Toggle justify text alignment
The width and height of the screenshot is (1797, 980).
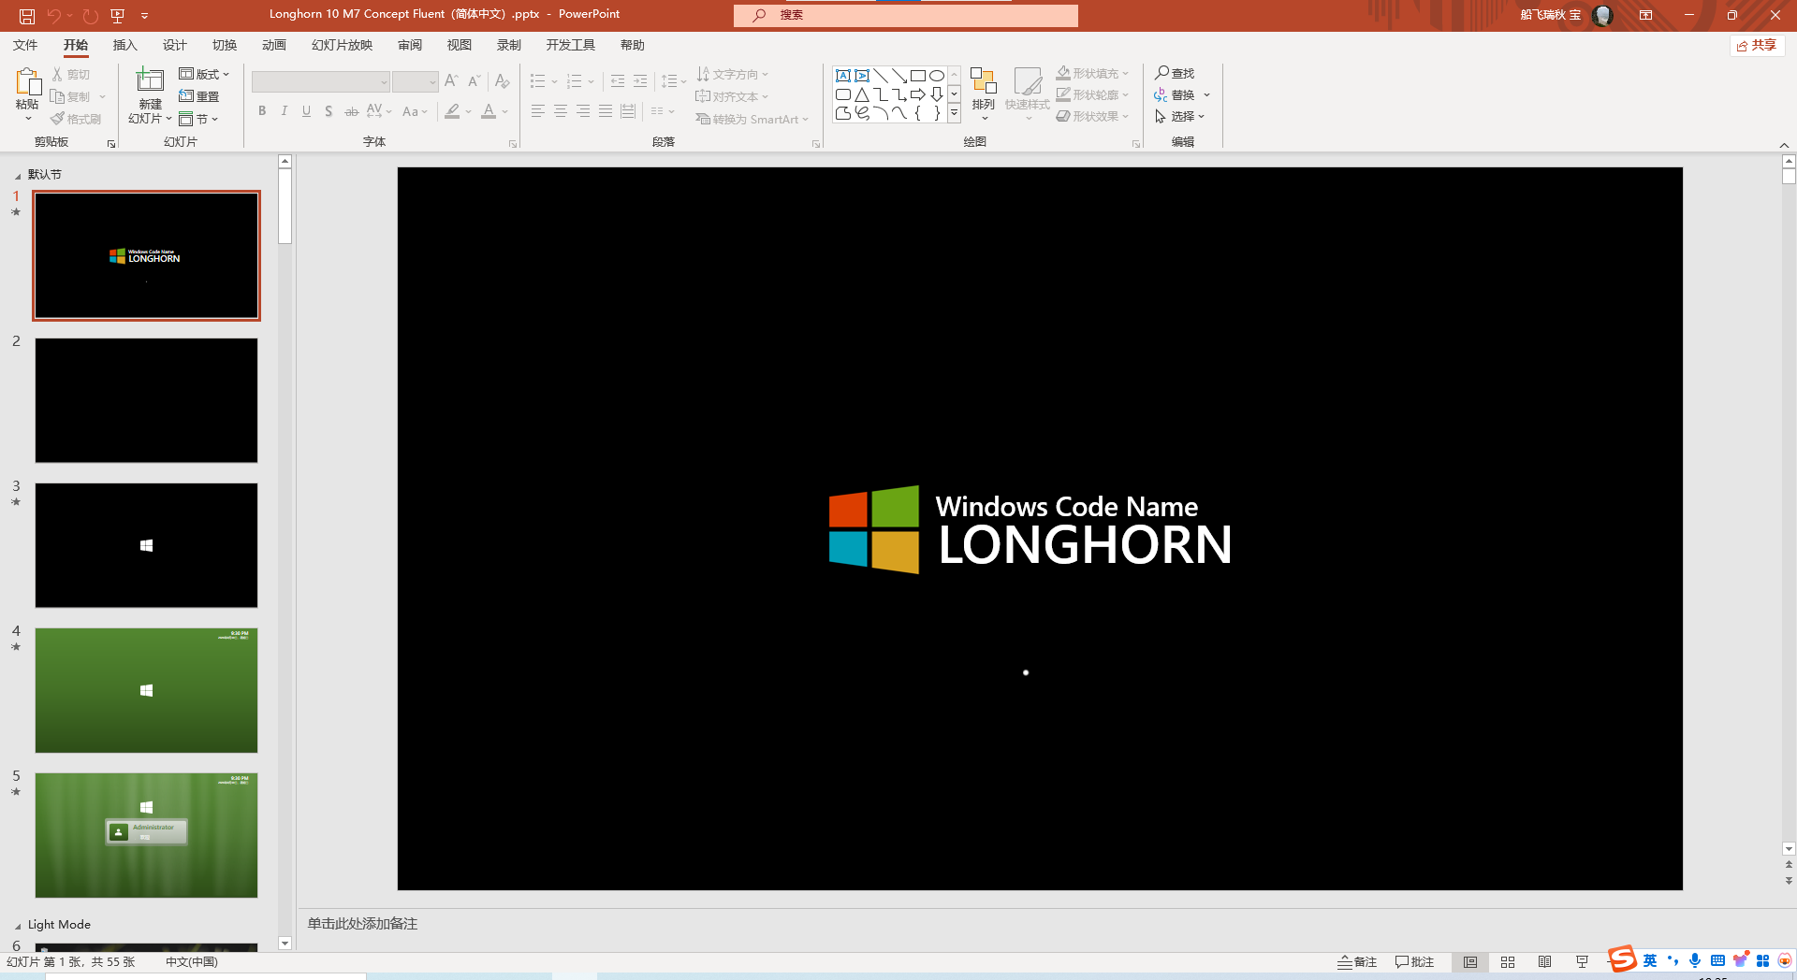click(x=606, y=111)
